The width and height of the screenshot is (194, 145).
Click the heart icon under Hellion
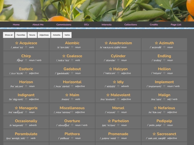(164, 73)
